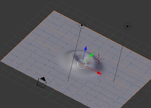The width and height of the screenshot is (151, 108).
Task: Select the black wireframe camera object
Action: tap(42, 83)
